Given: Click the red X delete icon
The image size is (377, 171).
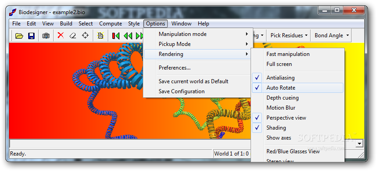Looking at the screenshot, I should 60,35.
